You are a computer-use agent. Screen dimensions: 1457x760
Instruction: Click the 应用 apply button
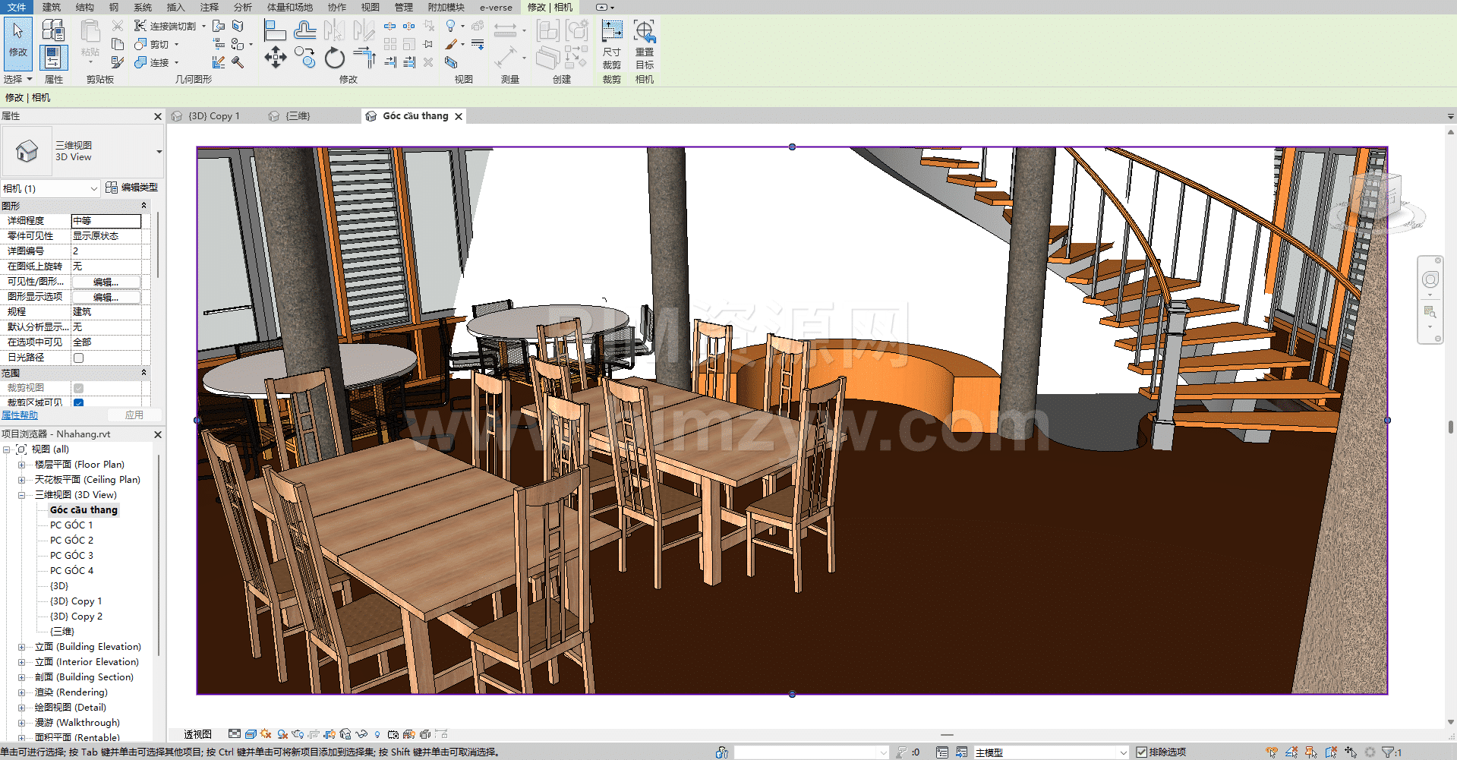pyautogui.click(x=134, y=415)
